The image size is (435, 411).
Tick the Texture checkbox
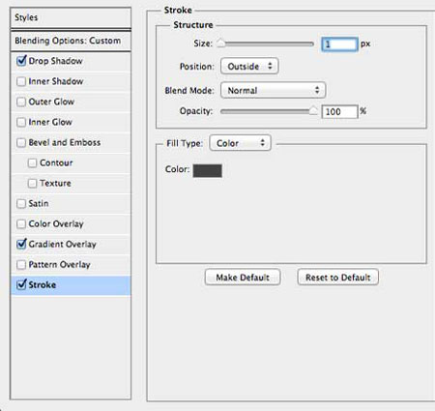coord(32,183)
